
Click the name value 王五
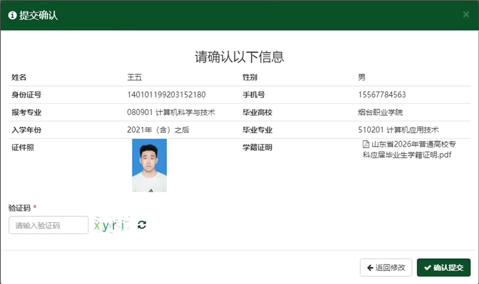pyautogui.click(x=135, y=78)
